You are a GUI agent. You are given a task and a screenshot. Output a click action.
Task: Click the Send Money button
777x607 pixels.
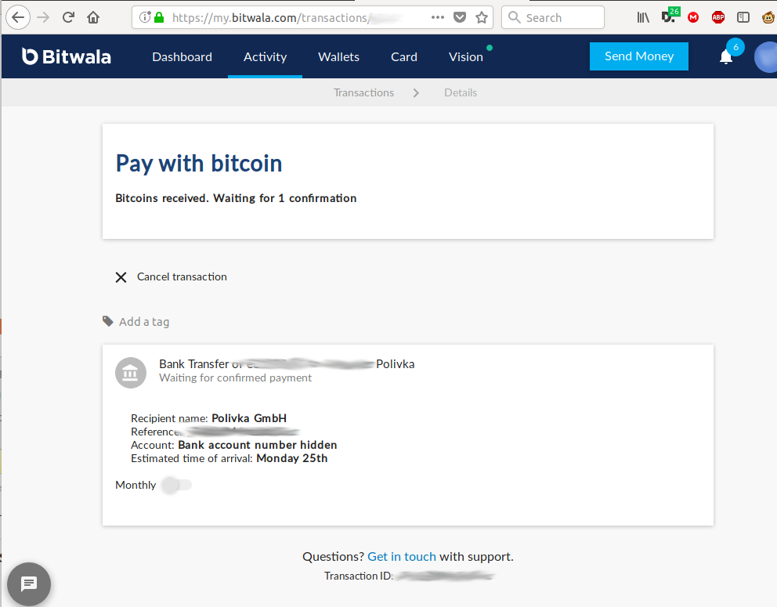[x=638, y=56]
